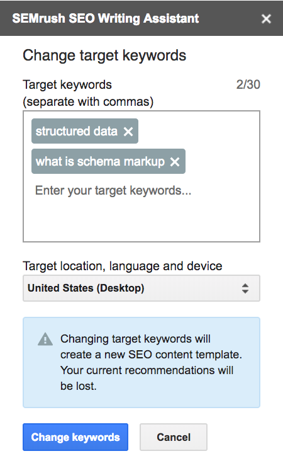The height and width of the screenshot is (456, 283).
Task: Cancel the keyword change
Action: pyautogui.click(x=174, y=437)
